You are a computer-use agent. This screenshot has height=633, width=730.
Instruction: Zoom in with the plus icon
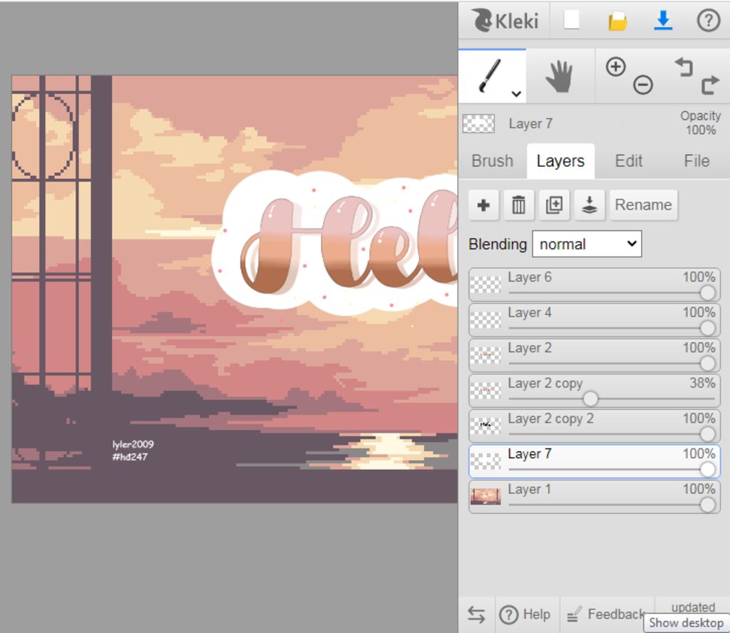tap(615, 66)
